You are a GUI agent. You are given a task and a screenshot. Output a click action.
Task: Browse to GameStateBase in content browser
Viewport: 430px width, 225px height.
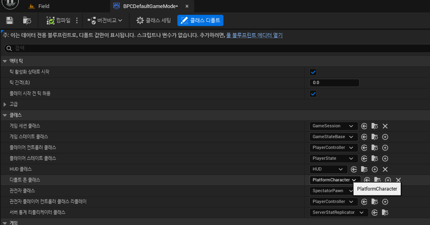[375, 137]
